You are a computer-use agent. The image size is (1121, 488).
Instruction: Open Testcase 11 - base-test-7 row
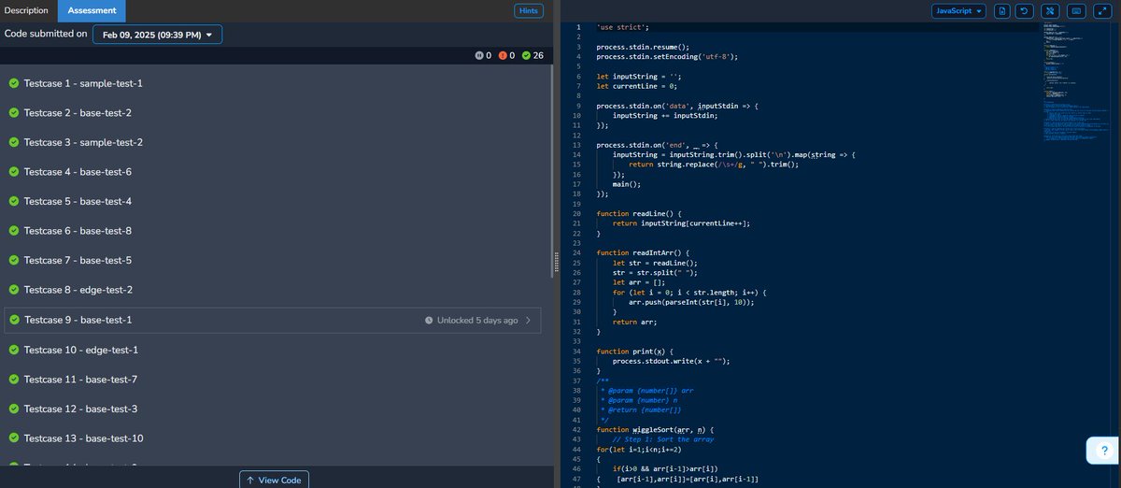tap(273, 380)
